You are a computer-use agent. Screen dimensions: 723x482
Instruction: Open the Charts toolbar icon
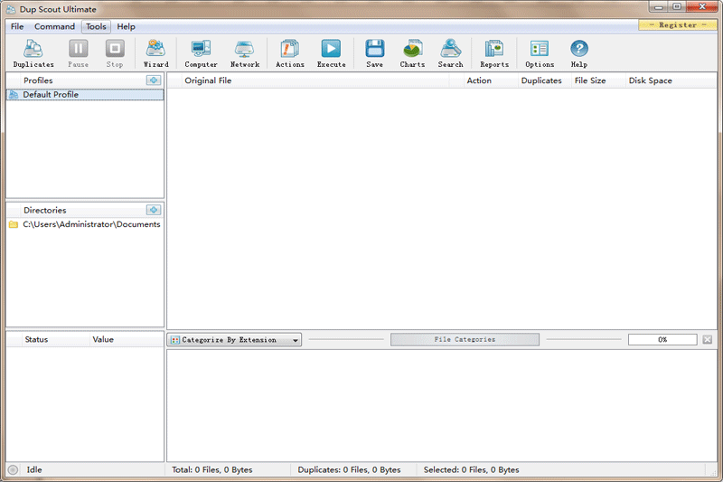point(412,53)
